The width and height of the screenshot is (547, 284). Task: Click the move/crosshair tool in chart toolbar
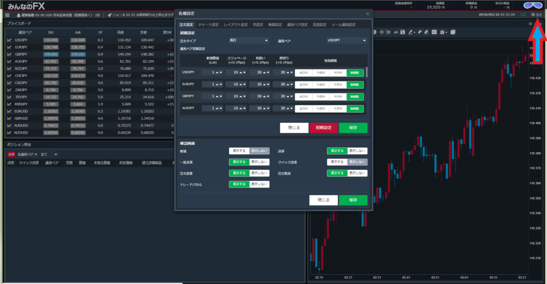[381, 32]
